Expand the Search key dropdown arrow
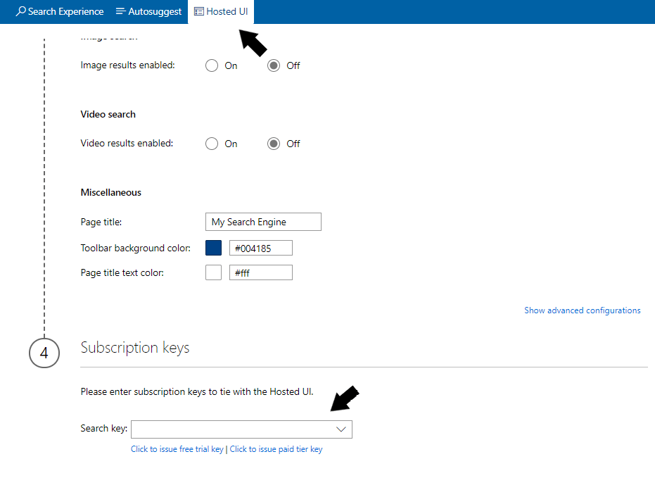 coord(341,429)
